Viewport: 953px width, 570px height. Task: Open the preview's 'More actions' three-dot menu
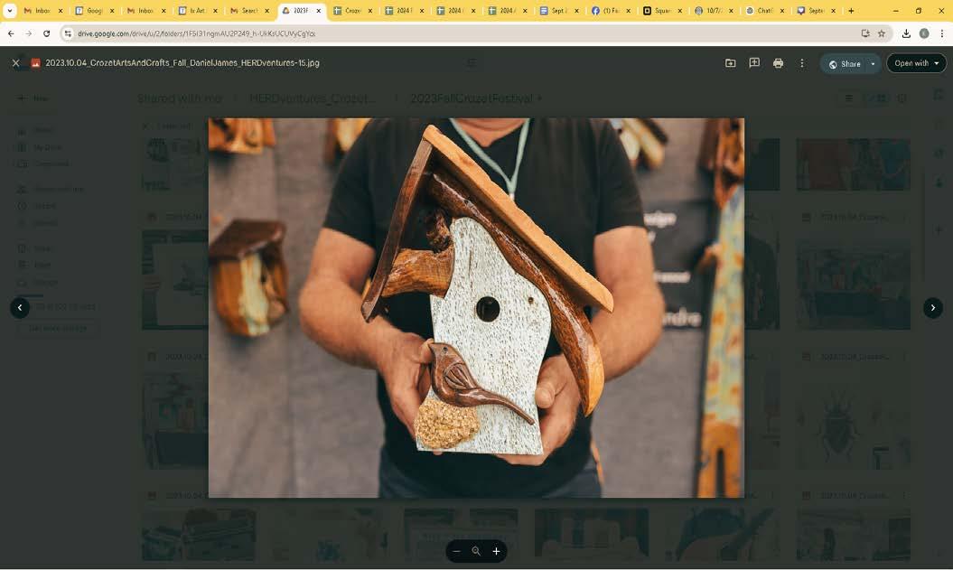(801, 63)
